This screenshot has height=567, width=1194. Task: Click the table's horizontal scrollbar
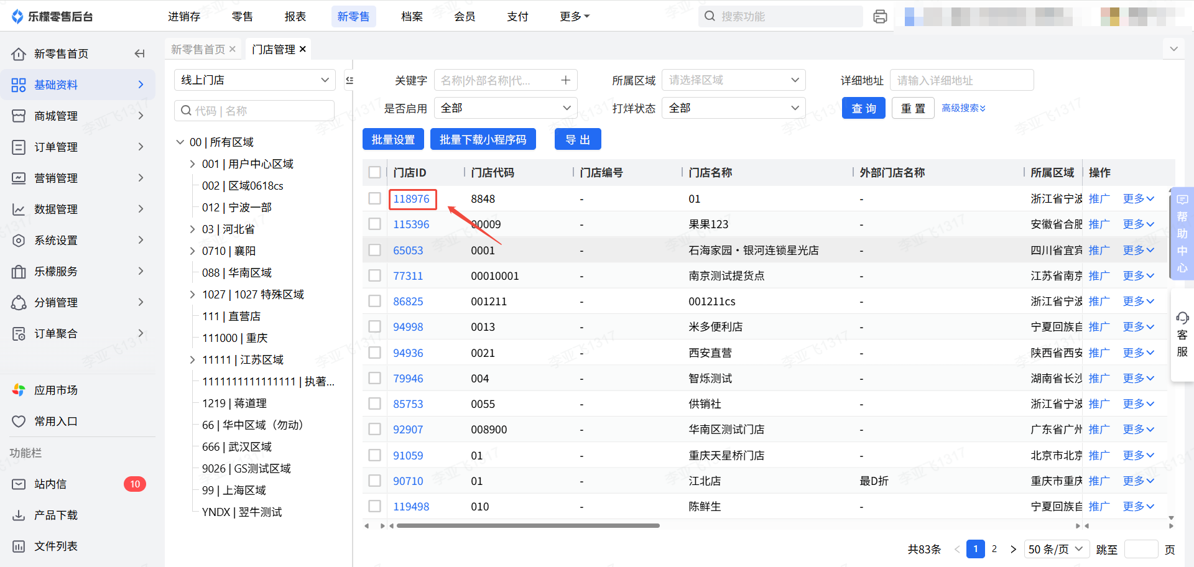point(527,526)
